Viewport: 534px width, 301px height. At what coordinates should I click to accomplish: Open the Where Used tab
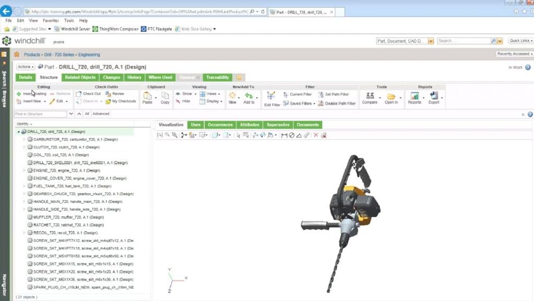pyautogui.click(x=160, y=78)
